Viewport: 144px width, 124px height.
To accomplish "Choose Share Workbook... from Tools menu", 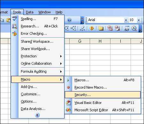I will (x=38, y=49).
